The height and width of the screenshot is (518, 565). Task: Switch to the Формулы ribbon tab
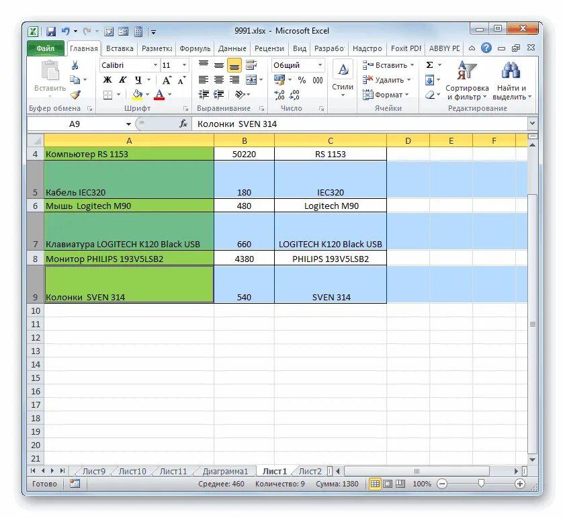(x=195, y=48)
